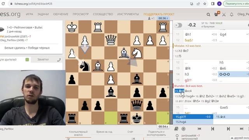This screenshot has width=249, height=140.
Task: Click the ПОДДЕРЖАТЬ ПРОЕКТ link
Action: [x=159, y=14]
